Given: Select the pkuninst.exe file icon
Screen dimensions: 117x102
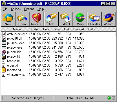Looking at the screenshot, I should pyautogui.click(x=4, y=43).
